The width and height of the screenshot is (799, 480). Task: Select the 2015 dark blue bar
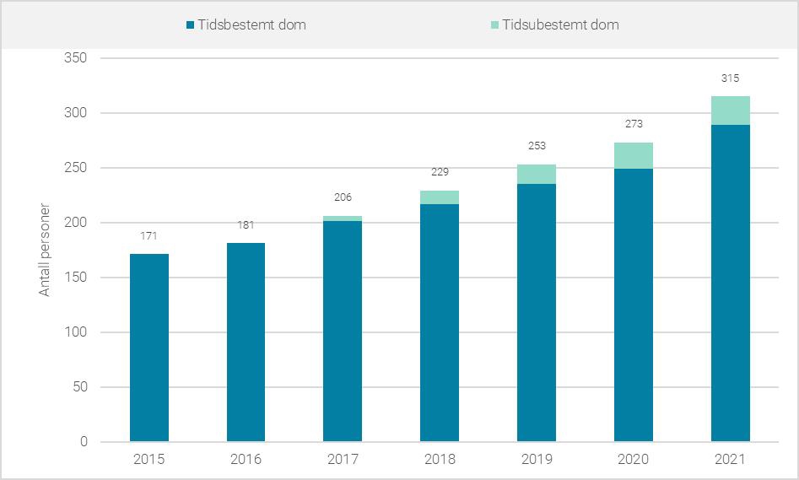click(149, 348)
